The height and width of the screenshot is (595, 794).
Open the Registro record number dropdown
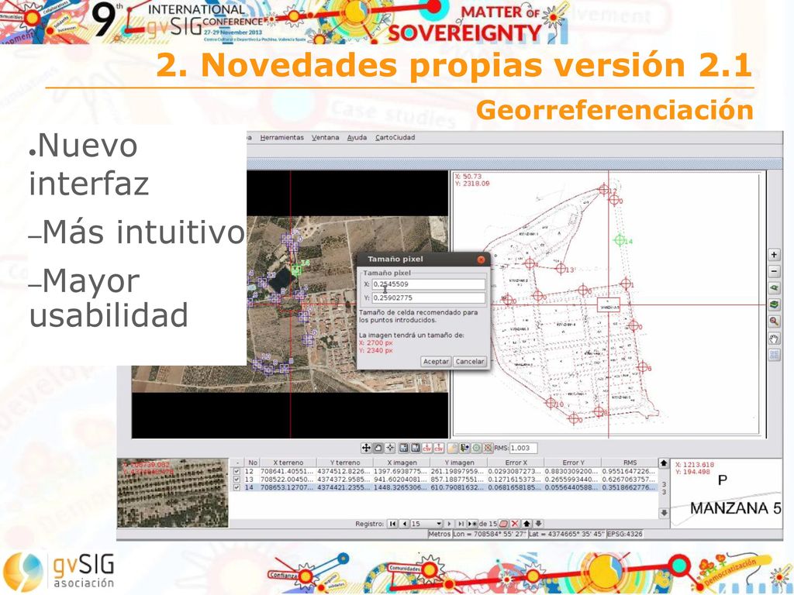click(439, 524)
